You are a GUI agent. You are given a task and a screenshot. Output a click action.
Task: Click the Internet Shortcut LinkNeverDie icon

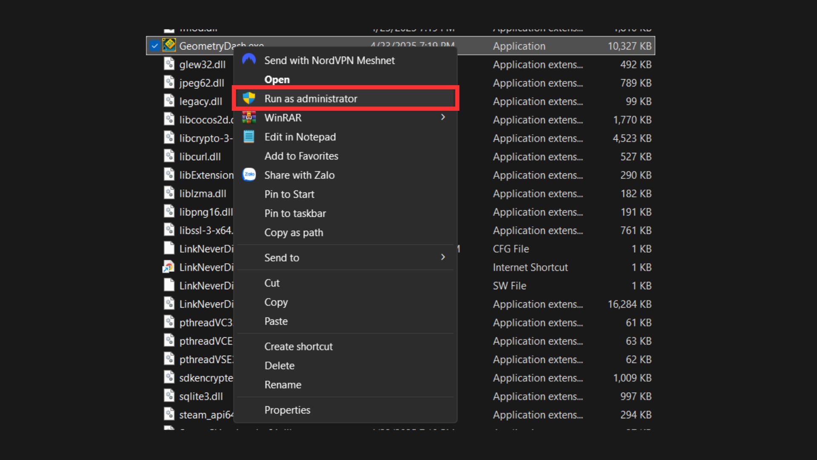coord(169,267)
